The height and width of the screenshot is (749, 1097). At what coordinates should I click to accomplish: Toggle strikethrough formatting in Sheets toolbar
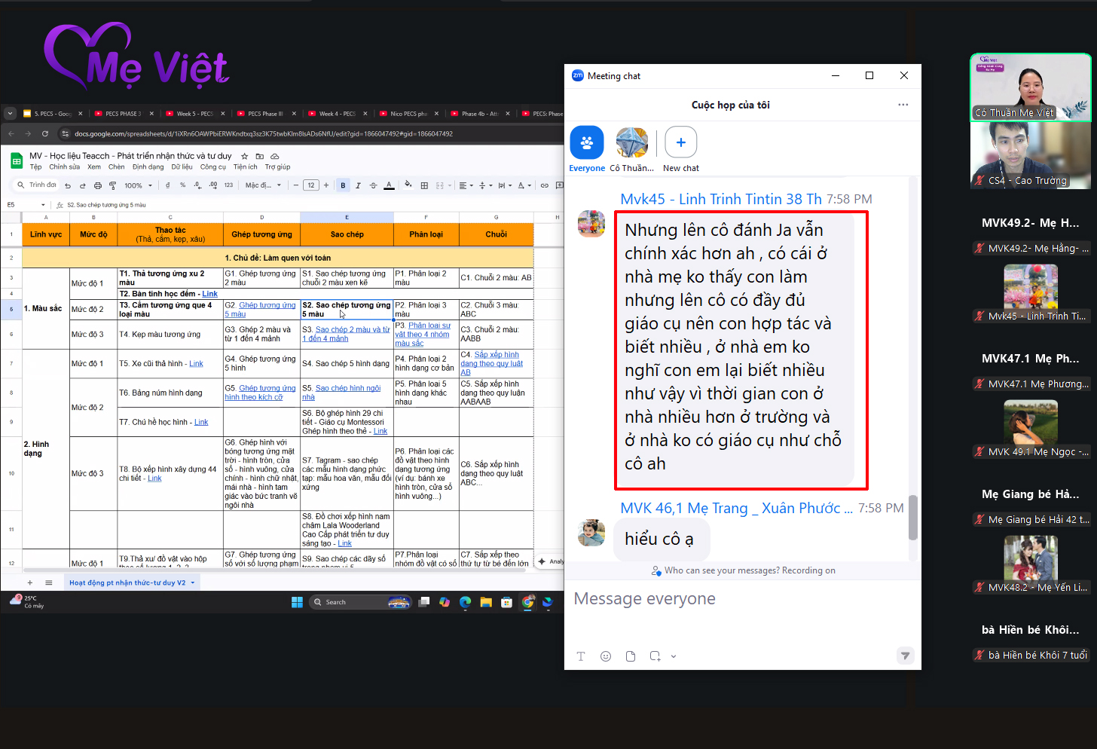click(x=373, y=185)
